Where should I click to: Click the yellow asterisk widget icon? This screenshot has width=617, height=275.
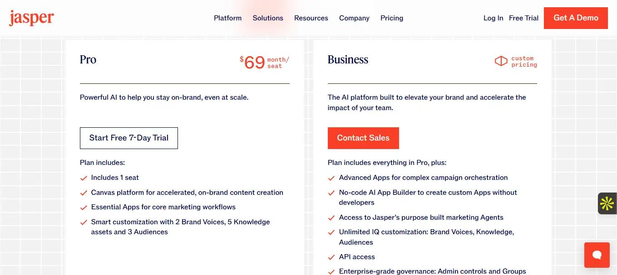pyautogui.click(x=607, y=203)
